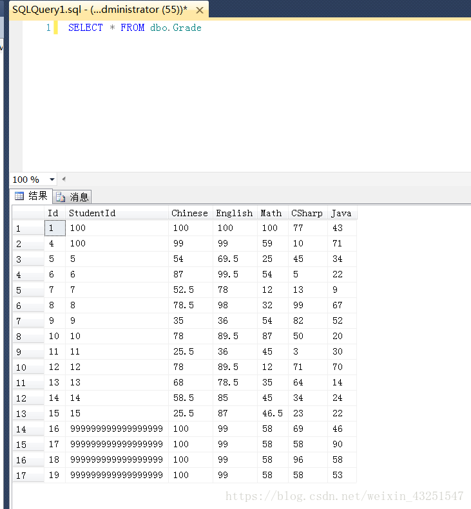Screen dimensions: 471x509
Task: Click the SELECT keyword in the query
Action: (86, 28)
